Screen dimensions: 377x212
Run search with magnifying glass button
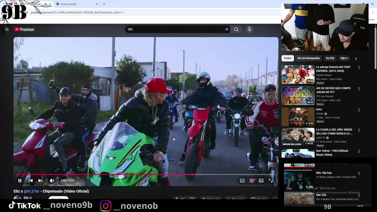point(236,29)
